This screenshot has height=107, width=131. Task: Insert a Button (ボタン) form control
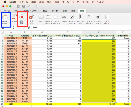coord(41,19)
